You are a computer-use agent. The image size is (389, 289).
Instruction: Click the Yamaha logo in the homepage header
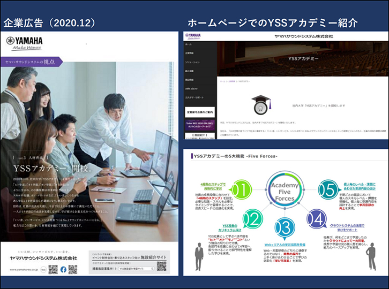point(193,36)
